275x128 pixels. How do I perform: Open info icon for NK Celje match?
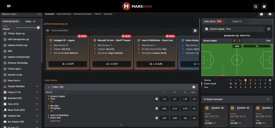[157, 109]
